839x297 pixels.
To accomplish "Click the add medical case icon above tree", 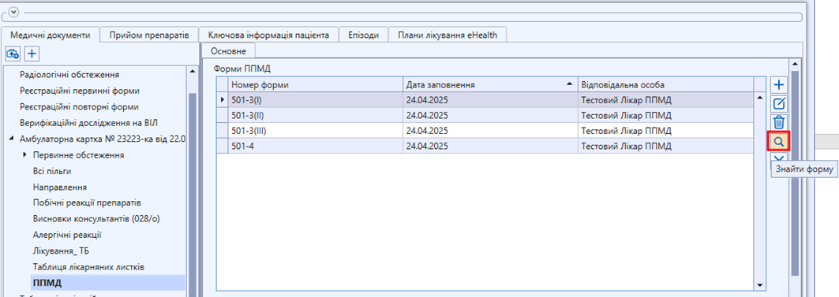I will (13, 54).
